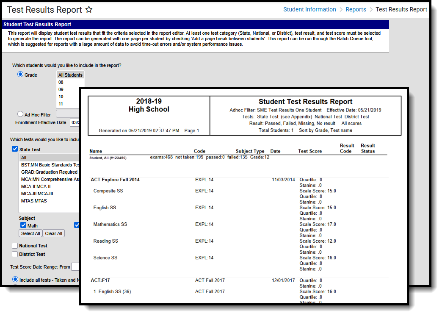442x316 pixels.
Task: Click the ACT Explore Fall 2014 row title
Action: (x=115, y=180)
